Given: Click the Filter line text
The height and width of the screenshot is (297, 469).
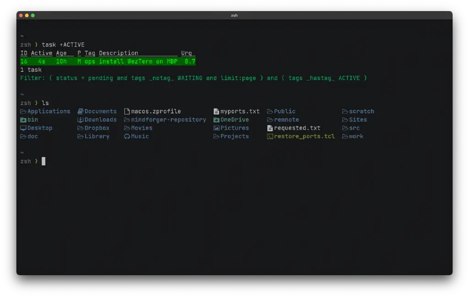Looking at the screenshot, I should click(193, 78).
